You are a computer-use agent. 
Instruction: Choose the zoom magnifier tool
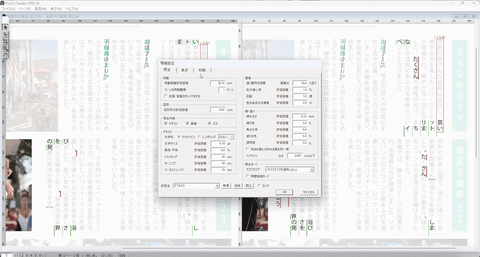point(5,48)
